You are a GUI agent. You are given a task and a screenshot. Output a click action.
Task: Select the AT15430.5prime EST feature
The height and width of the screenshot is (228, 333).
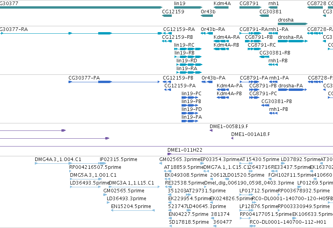tap(246, 163)
